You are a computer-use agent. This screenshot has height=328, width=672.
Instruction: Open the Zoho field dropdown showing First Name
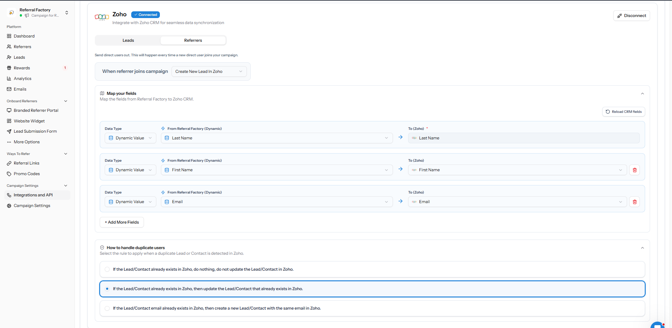click(x=517, y=170)
